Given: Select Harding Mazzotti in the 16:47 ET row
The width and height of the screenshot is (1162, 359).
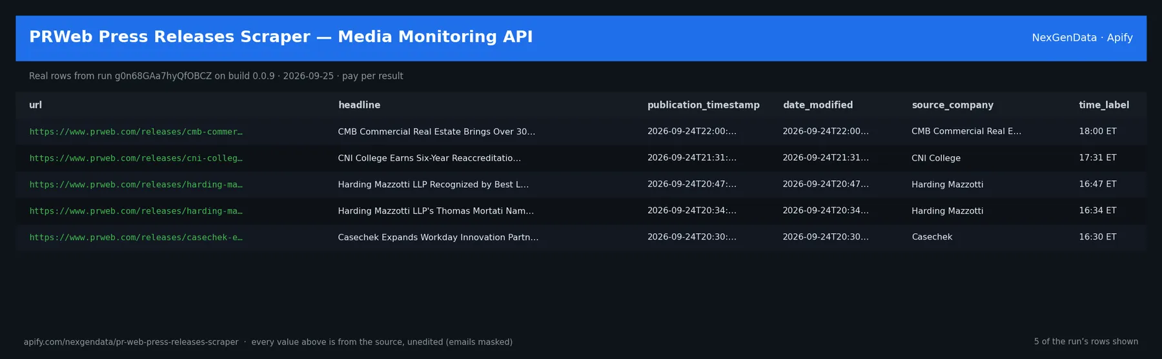Looking at the screenshot, I should (x=948, y=185).
